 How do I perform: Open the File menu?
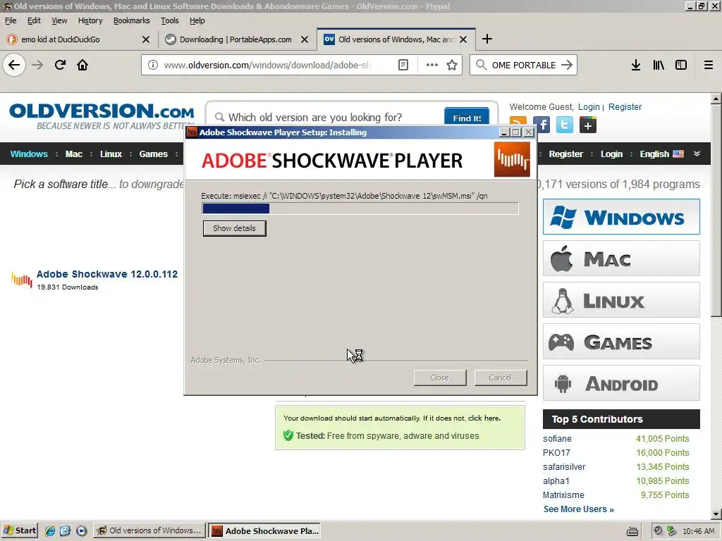(x=11, y=20)
